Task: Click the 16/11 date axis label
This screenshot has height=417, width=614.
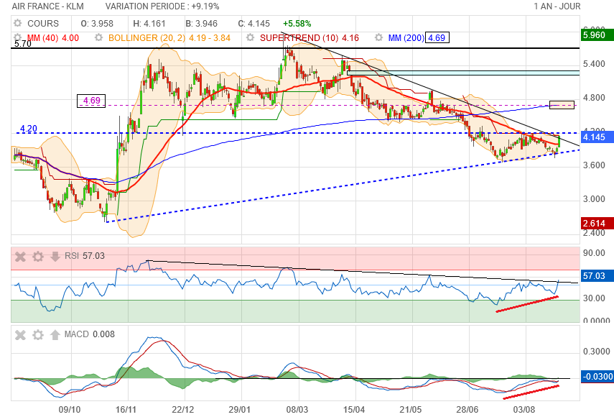Action: 126,410
